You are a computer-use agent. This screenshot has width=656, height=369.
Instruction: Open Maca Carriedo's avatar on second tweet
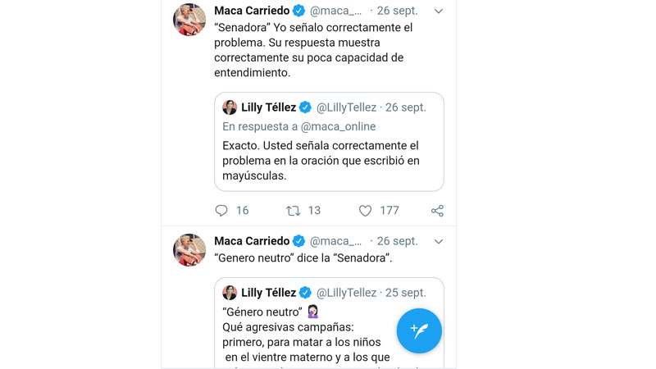pos(189,250)
